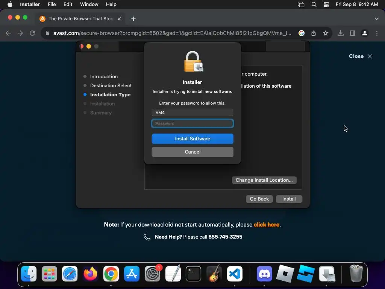Click the 'Introduction' installer step
385x289 pixels.
click(x=104, y=76)
